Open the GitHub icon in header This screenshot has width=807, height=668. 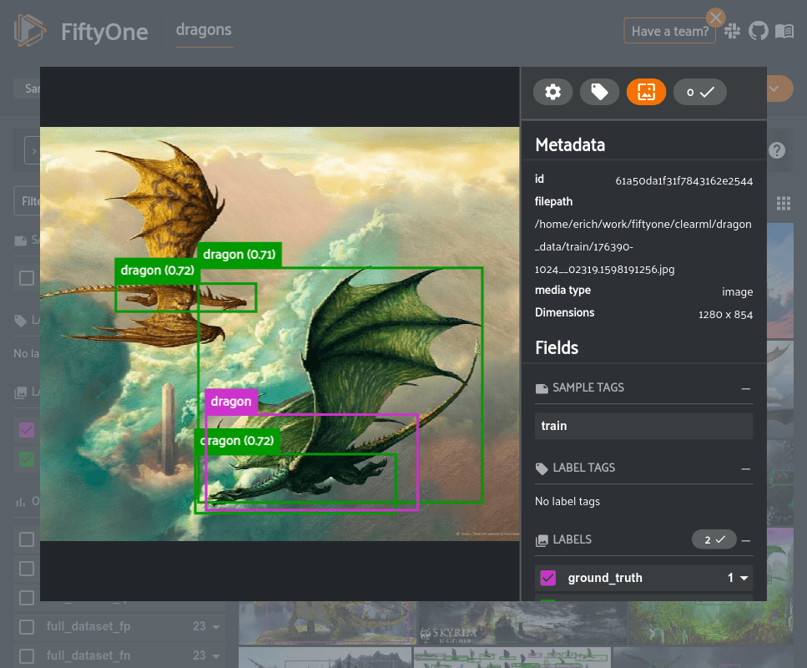pyautogui.click(x=758, y=31)
